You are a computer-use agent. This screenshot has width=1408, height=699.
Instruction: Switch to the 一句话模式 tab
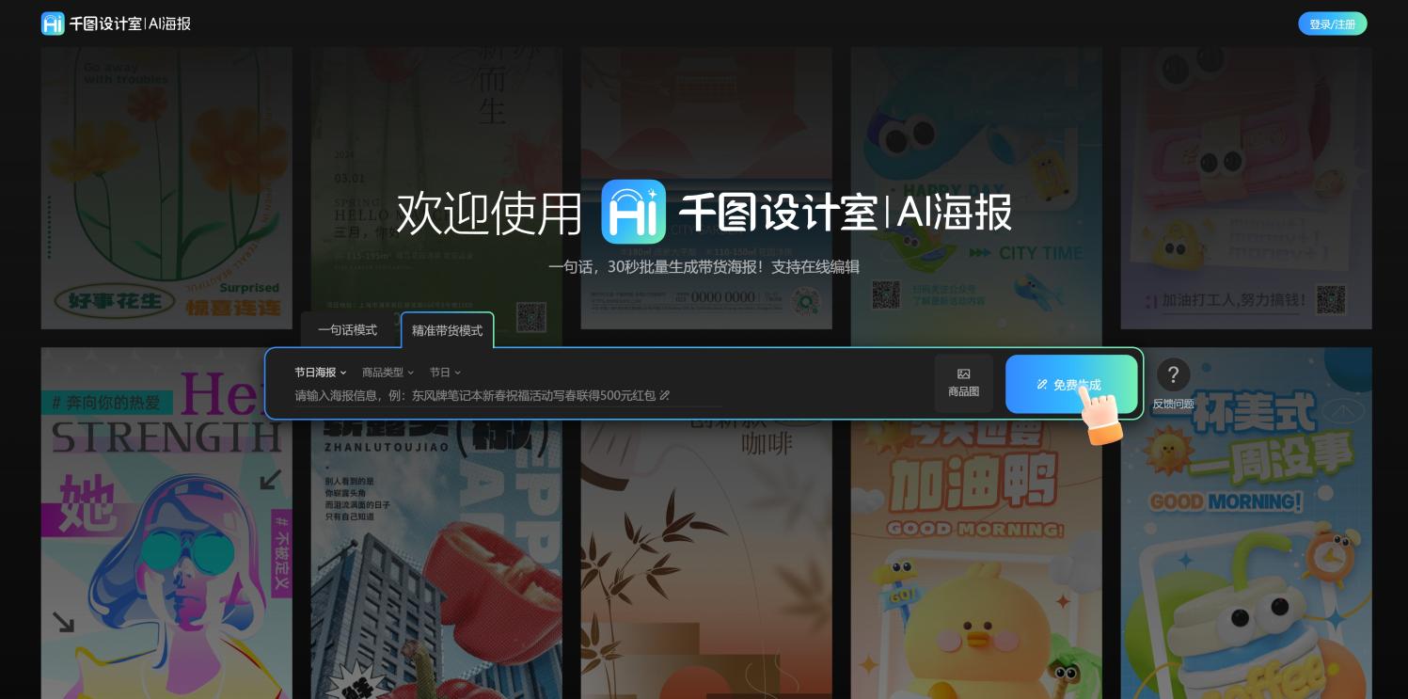tap(347, 330)
